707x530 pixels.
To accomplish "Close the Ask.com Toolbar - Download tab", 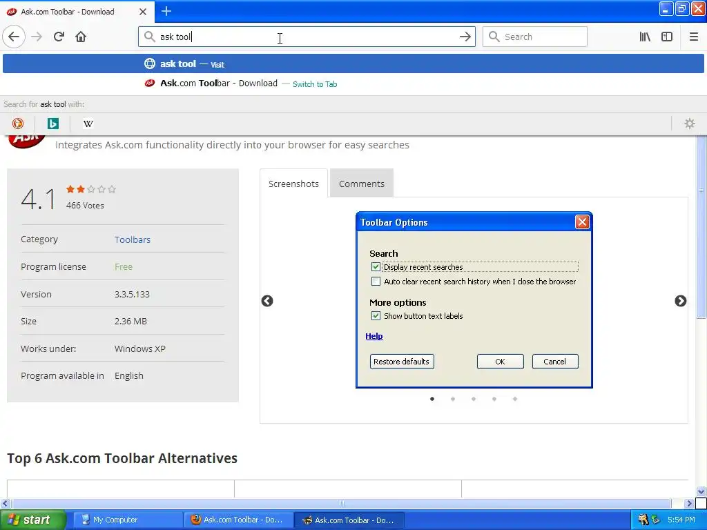I will point(143,12).
